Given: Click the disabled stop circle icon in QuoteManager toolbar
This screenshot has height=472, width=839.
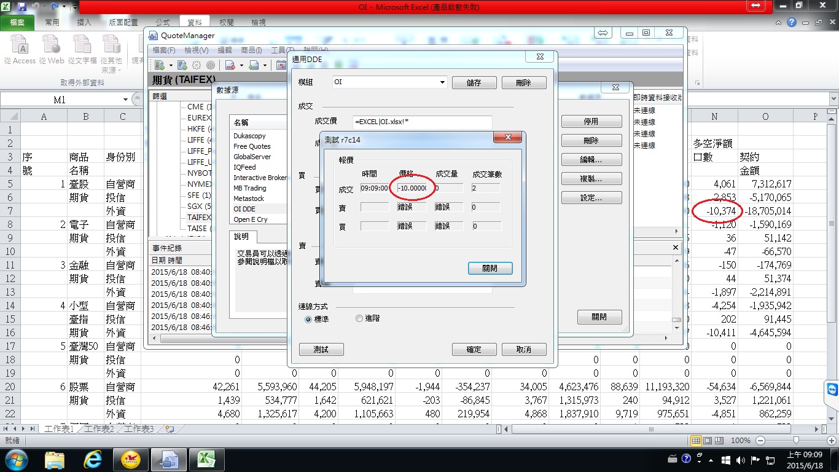Looking at the screenshot, I should pos(211,65).
